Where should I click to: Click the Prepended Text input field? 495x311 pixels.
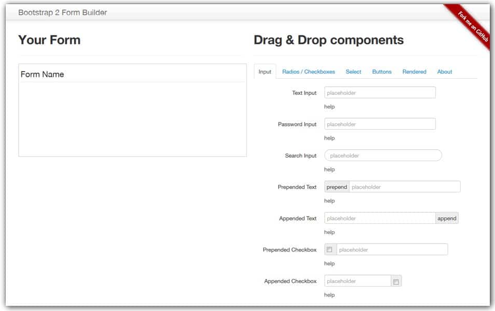pos(405,187)
